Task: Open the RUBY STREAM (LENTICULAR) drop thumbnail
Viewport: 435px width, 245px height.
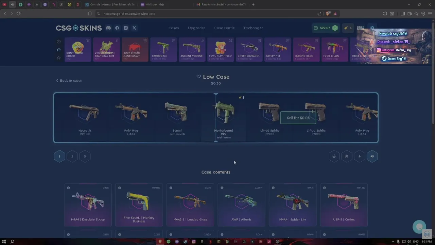Action: [135, 50]
